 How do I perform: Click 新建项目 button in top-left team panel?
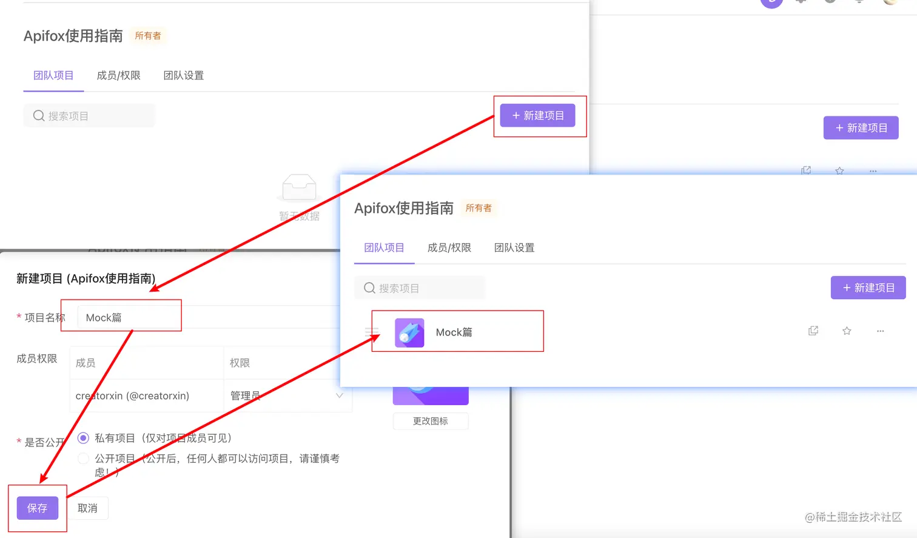pos(537,115)
